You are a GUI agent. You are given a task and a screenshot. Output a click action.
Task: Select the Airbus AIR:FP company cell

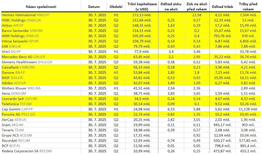[41, 25]
